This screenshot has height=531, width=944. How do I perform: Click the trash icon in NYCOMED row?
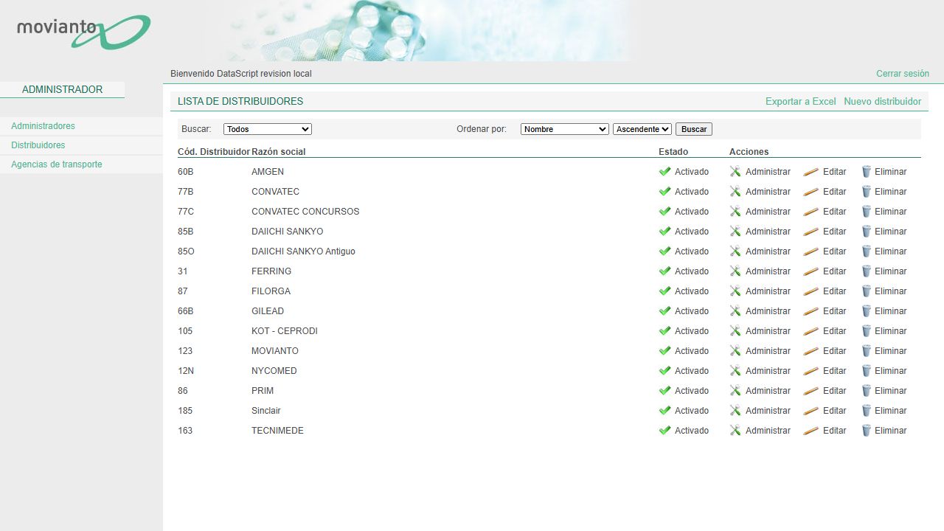(x=867, y=371)
